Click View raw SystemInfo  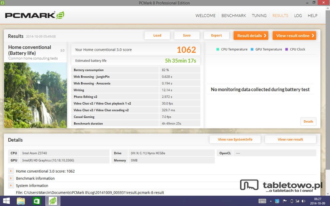pyautogui.click(x=235, y=139)
